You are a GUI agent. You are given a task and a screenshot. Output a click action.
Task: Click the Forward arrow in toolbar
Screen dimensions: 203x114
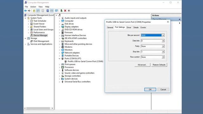point(29,11)
